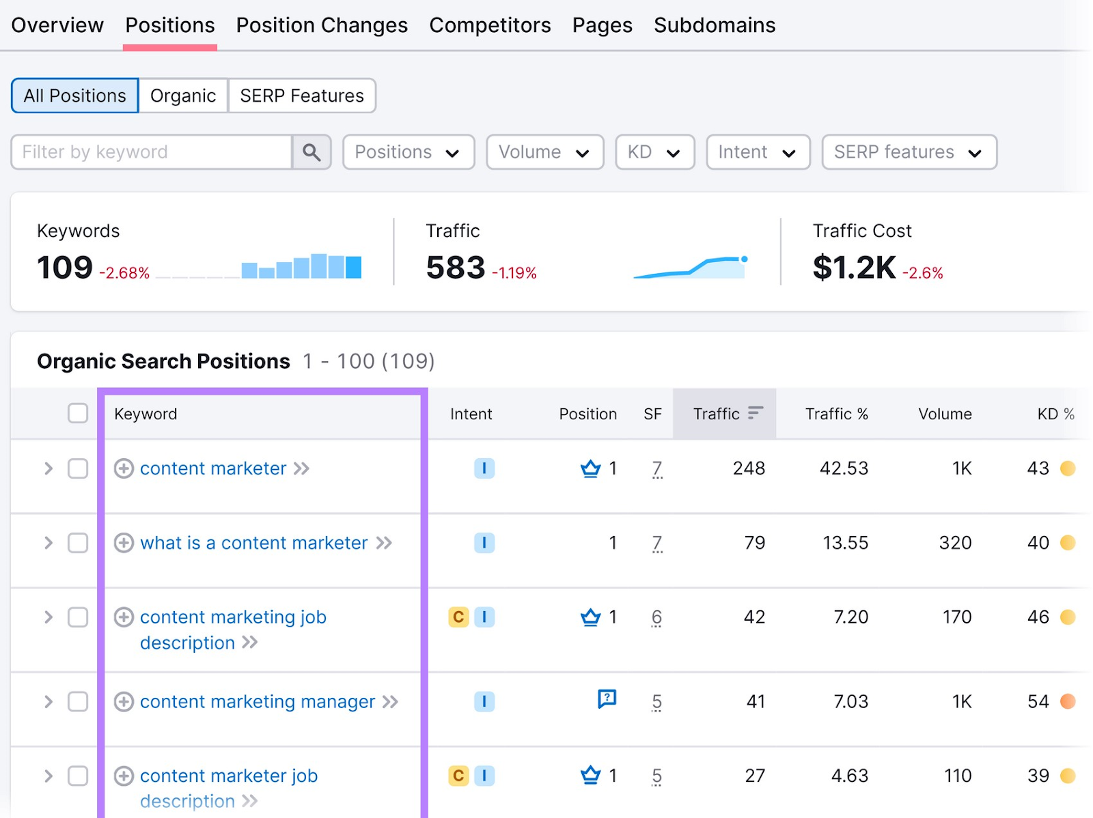Viewport: 1093px width, 818px height.
Task: Click the orange KD dot for "content marketing manager"
Action: click(x=1068, y=701)
